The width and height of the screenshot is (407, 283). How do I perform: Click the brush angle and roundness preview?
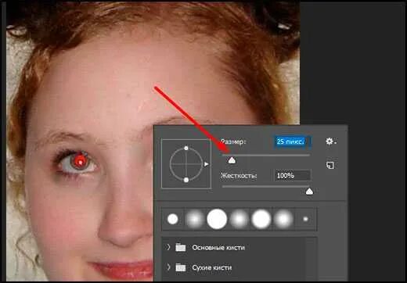pyautogui.click(x=186, y=164)
